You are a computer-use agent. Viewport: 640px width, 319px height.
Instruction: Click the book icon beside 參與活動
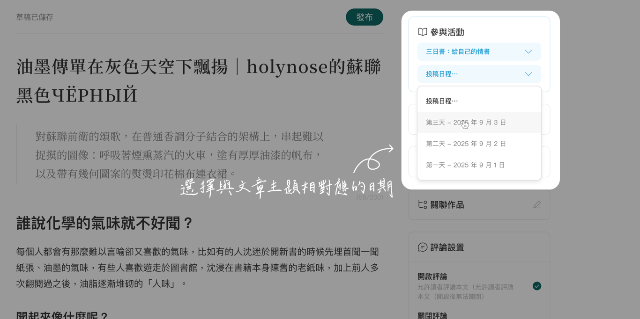tap(423, 32)
